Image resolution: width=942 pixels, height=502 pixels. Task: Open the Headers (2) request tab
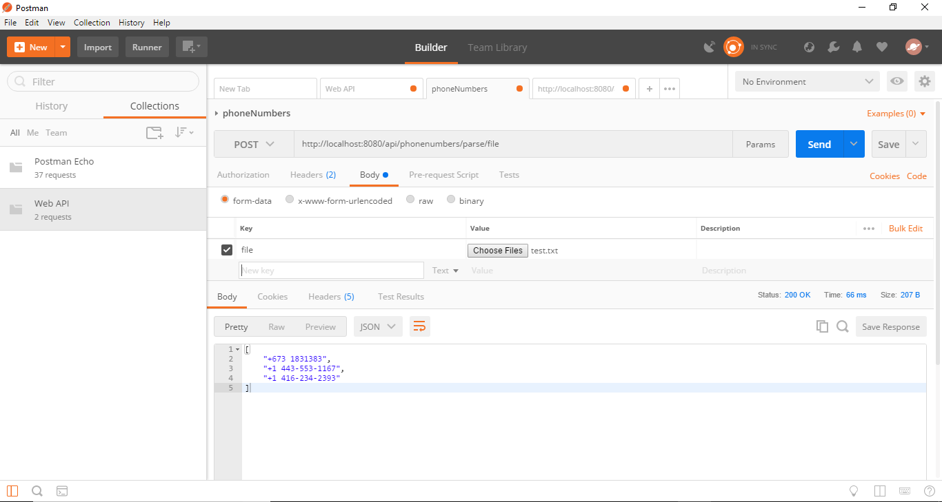point(313,175)
